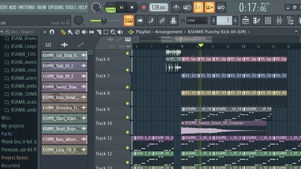Image resolution: width=301 pixels, height=169 pixels.
Task: Select KSHMR_Bass_Growl clip in picker
Action: [64, 97]
